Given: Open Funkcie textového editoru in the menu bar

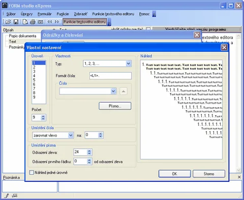Looking at the screenshot, I should pos(113,14).
